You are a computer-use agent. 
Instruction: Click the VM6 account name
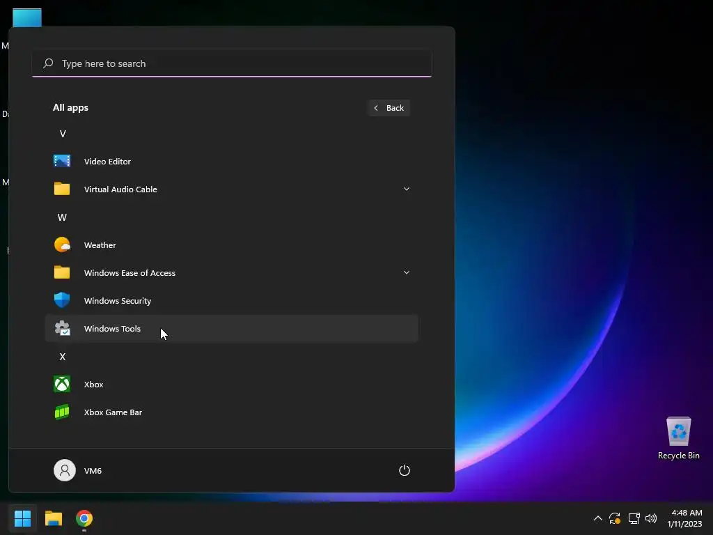click(x=93, y=470)
